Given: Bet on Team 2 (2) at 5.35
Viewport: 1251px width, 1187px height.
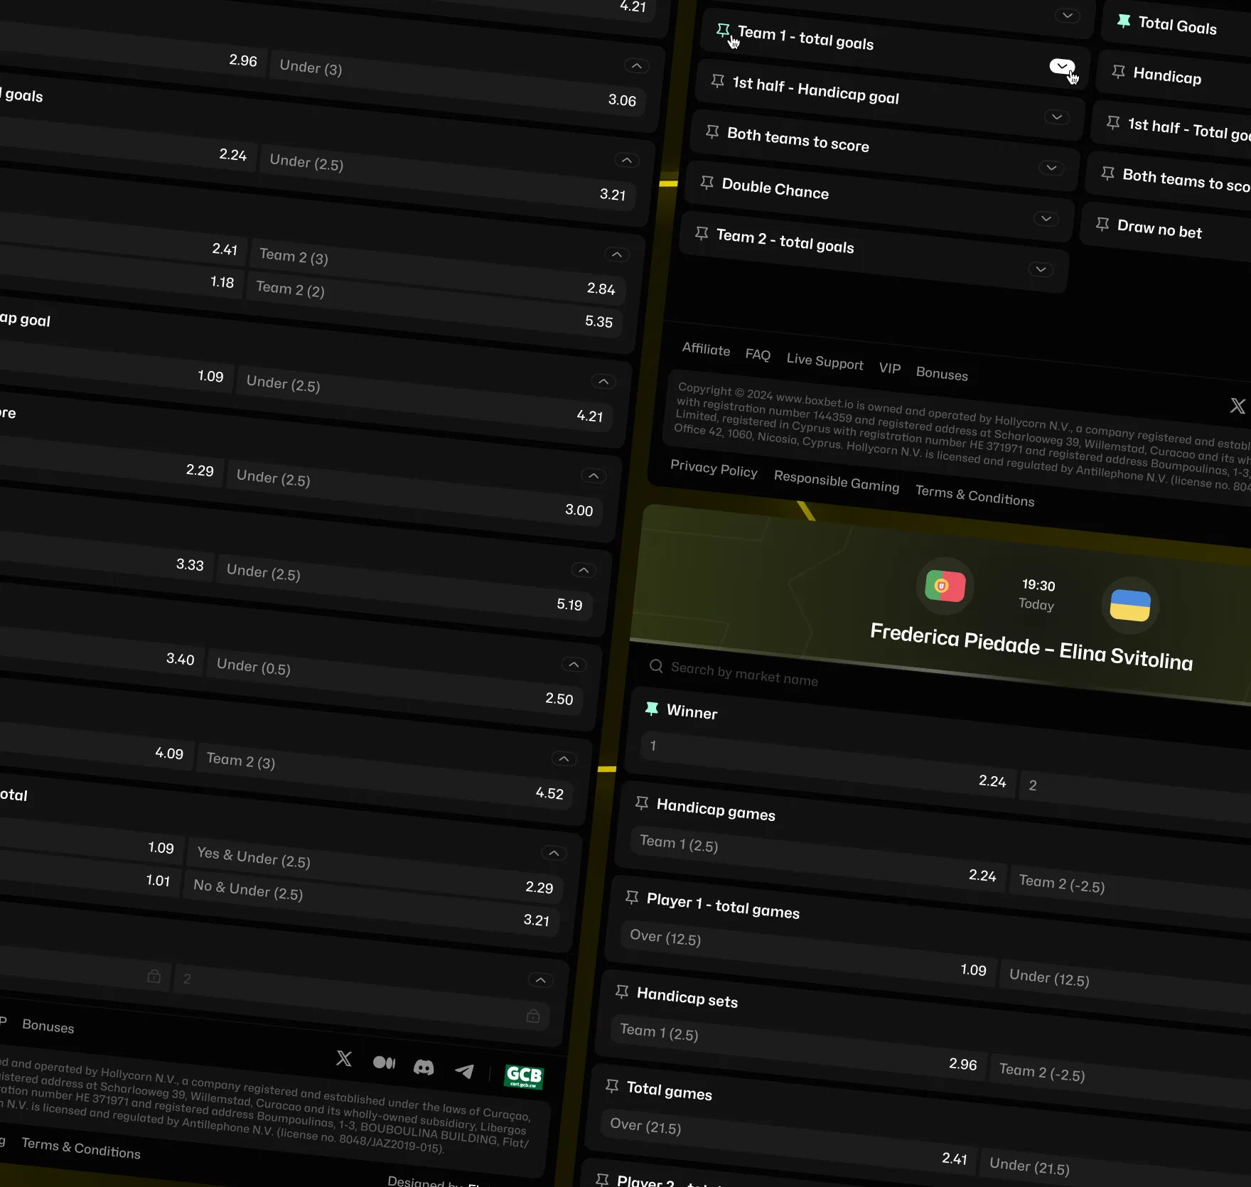Looking at the screenshot, I should point(434,304).
